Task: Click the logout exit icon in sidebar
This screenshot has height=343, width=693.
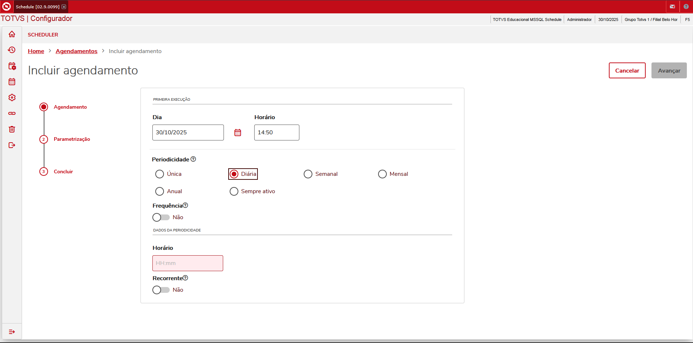Action: pos(12,145)
